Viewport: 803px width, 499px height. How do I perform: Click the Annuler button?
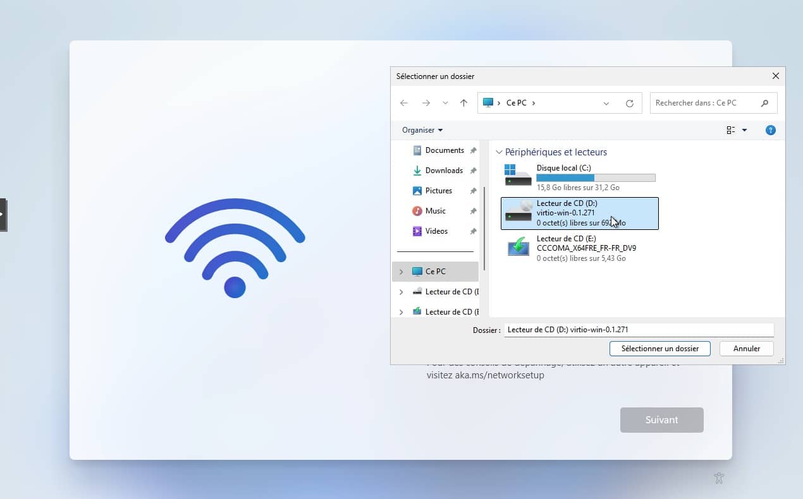(746, 349)
